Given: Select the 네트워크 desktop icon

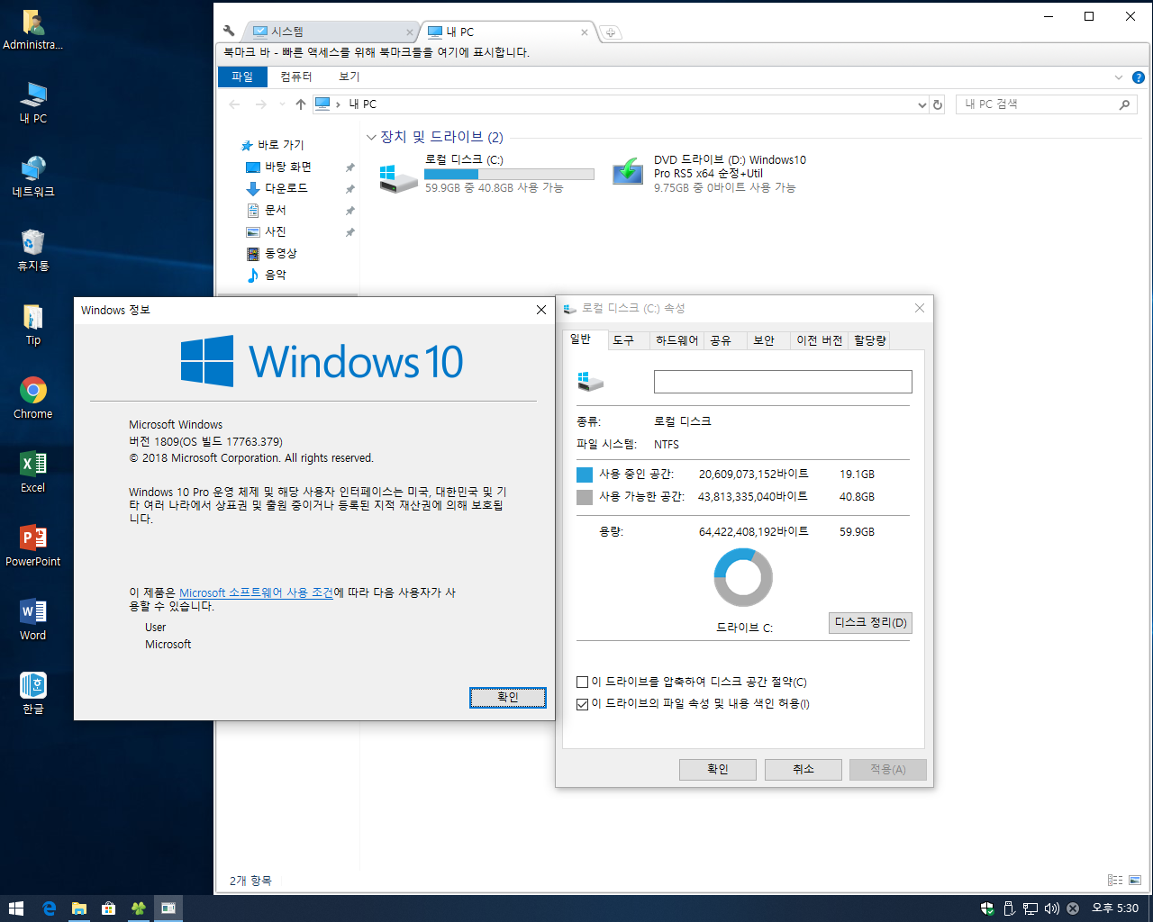Looking at the screenshot, I should coord(33,169).
